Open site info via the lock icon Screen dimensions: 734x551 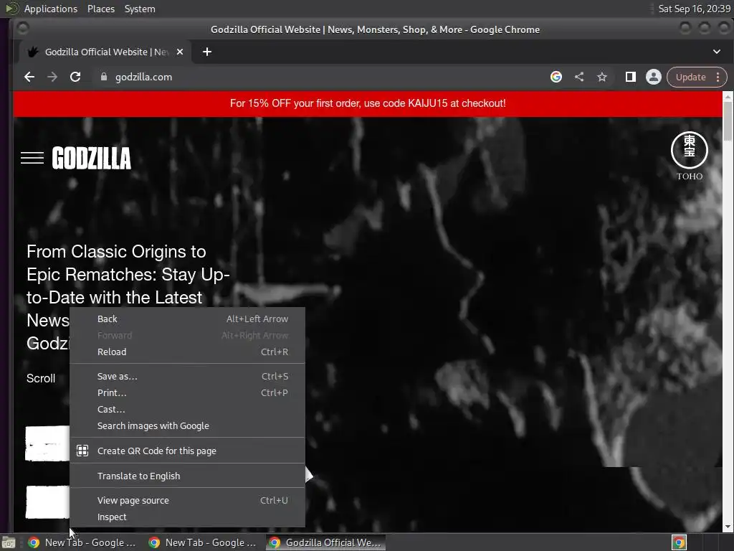104,77
